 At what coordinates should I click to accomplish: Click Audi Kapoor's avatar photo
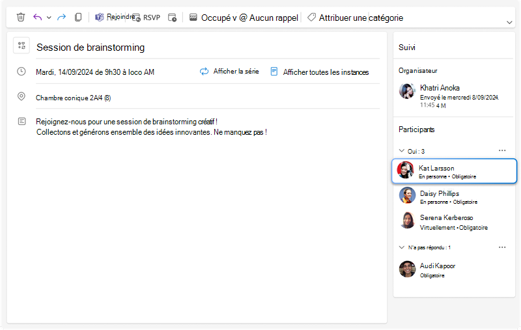[407, 269]
